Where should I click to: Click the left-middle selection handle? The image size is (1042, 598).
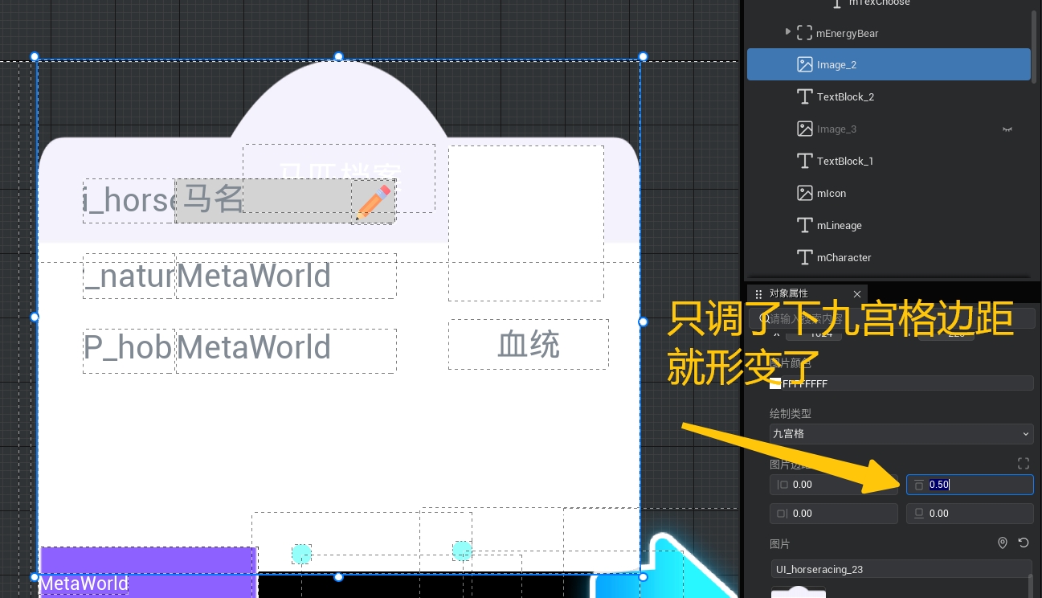(35, 317)
